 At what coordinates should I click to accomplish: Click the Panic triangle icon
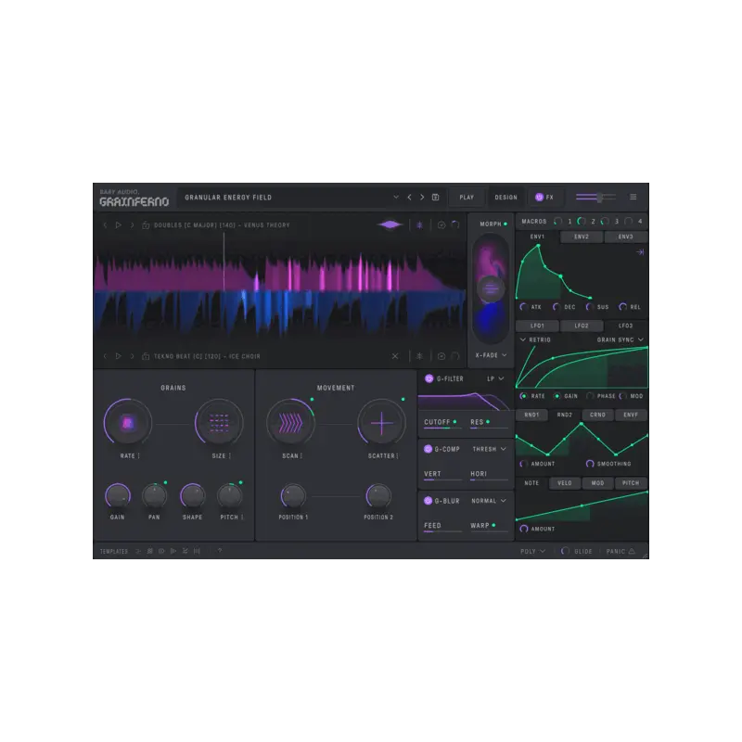click(632, 551)
